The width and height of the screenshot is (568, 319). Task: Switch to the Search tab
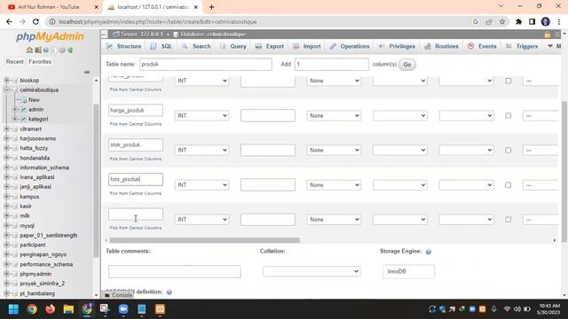(x=197, y=46)
